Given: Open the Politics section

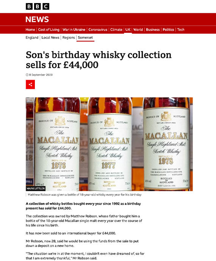Looking at the screenshot, I should pos(168,30).
